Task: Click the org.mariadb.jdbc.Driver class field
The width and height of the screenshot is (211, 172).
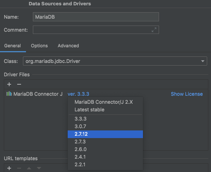Action: tap(115, 61)
